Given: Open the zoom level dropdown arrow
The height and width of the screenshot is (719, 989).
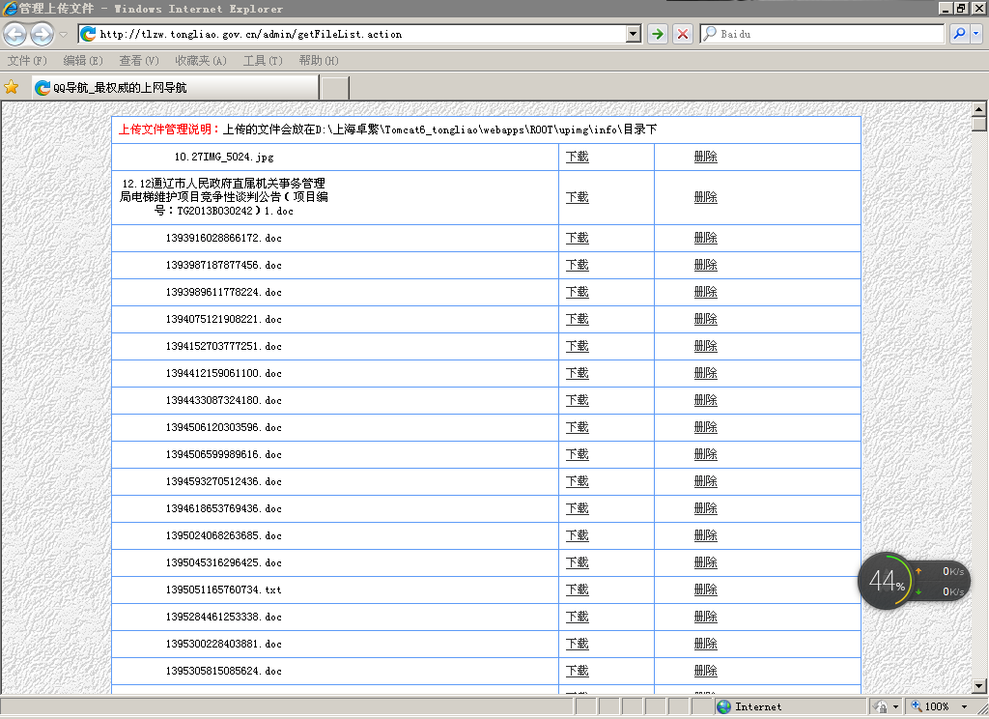Looking at the screenshot, I should tap(964, 707).
